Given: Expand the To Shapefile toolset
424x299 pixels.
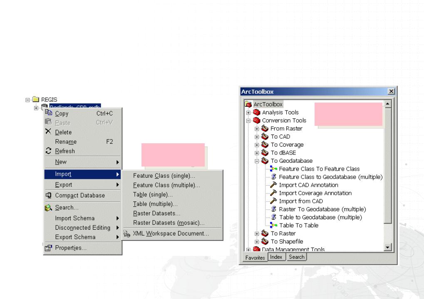Looking at the screenshot, I should point(257,242).
